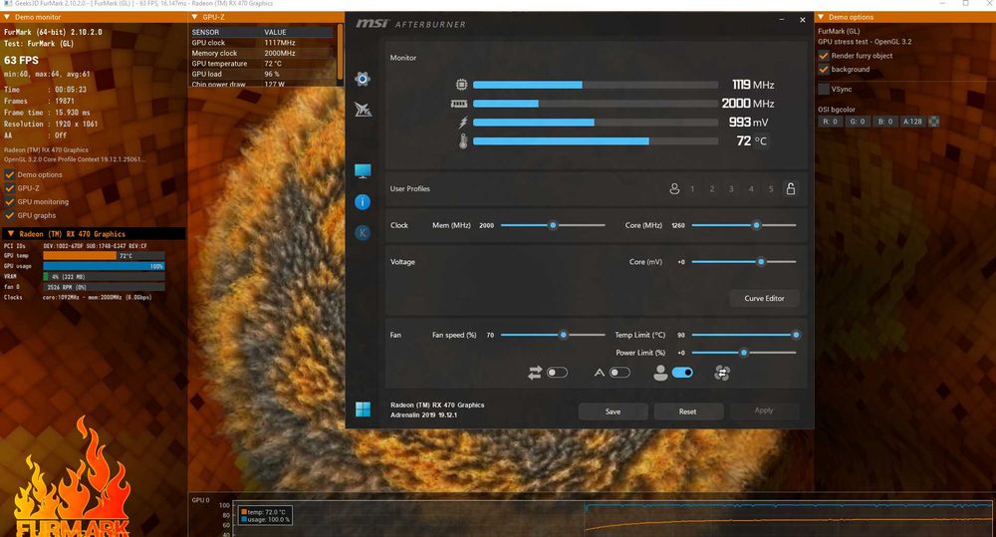This screenshot has height=537, width=996.
Task: Click the blue information icon
Action: (x=363, y=202)
